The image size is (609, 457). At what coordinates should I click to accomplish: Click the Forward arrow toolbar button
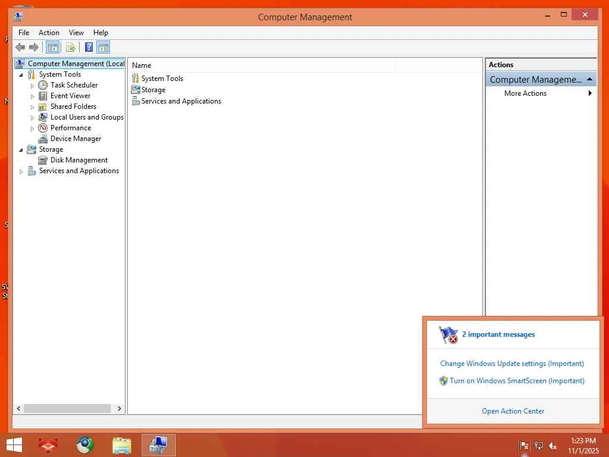[x=34, y=48]
